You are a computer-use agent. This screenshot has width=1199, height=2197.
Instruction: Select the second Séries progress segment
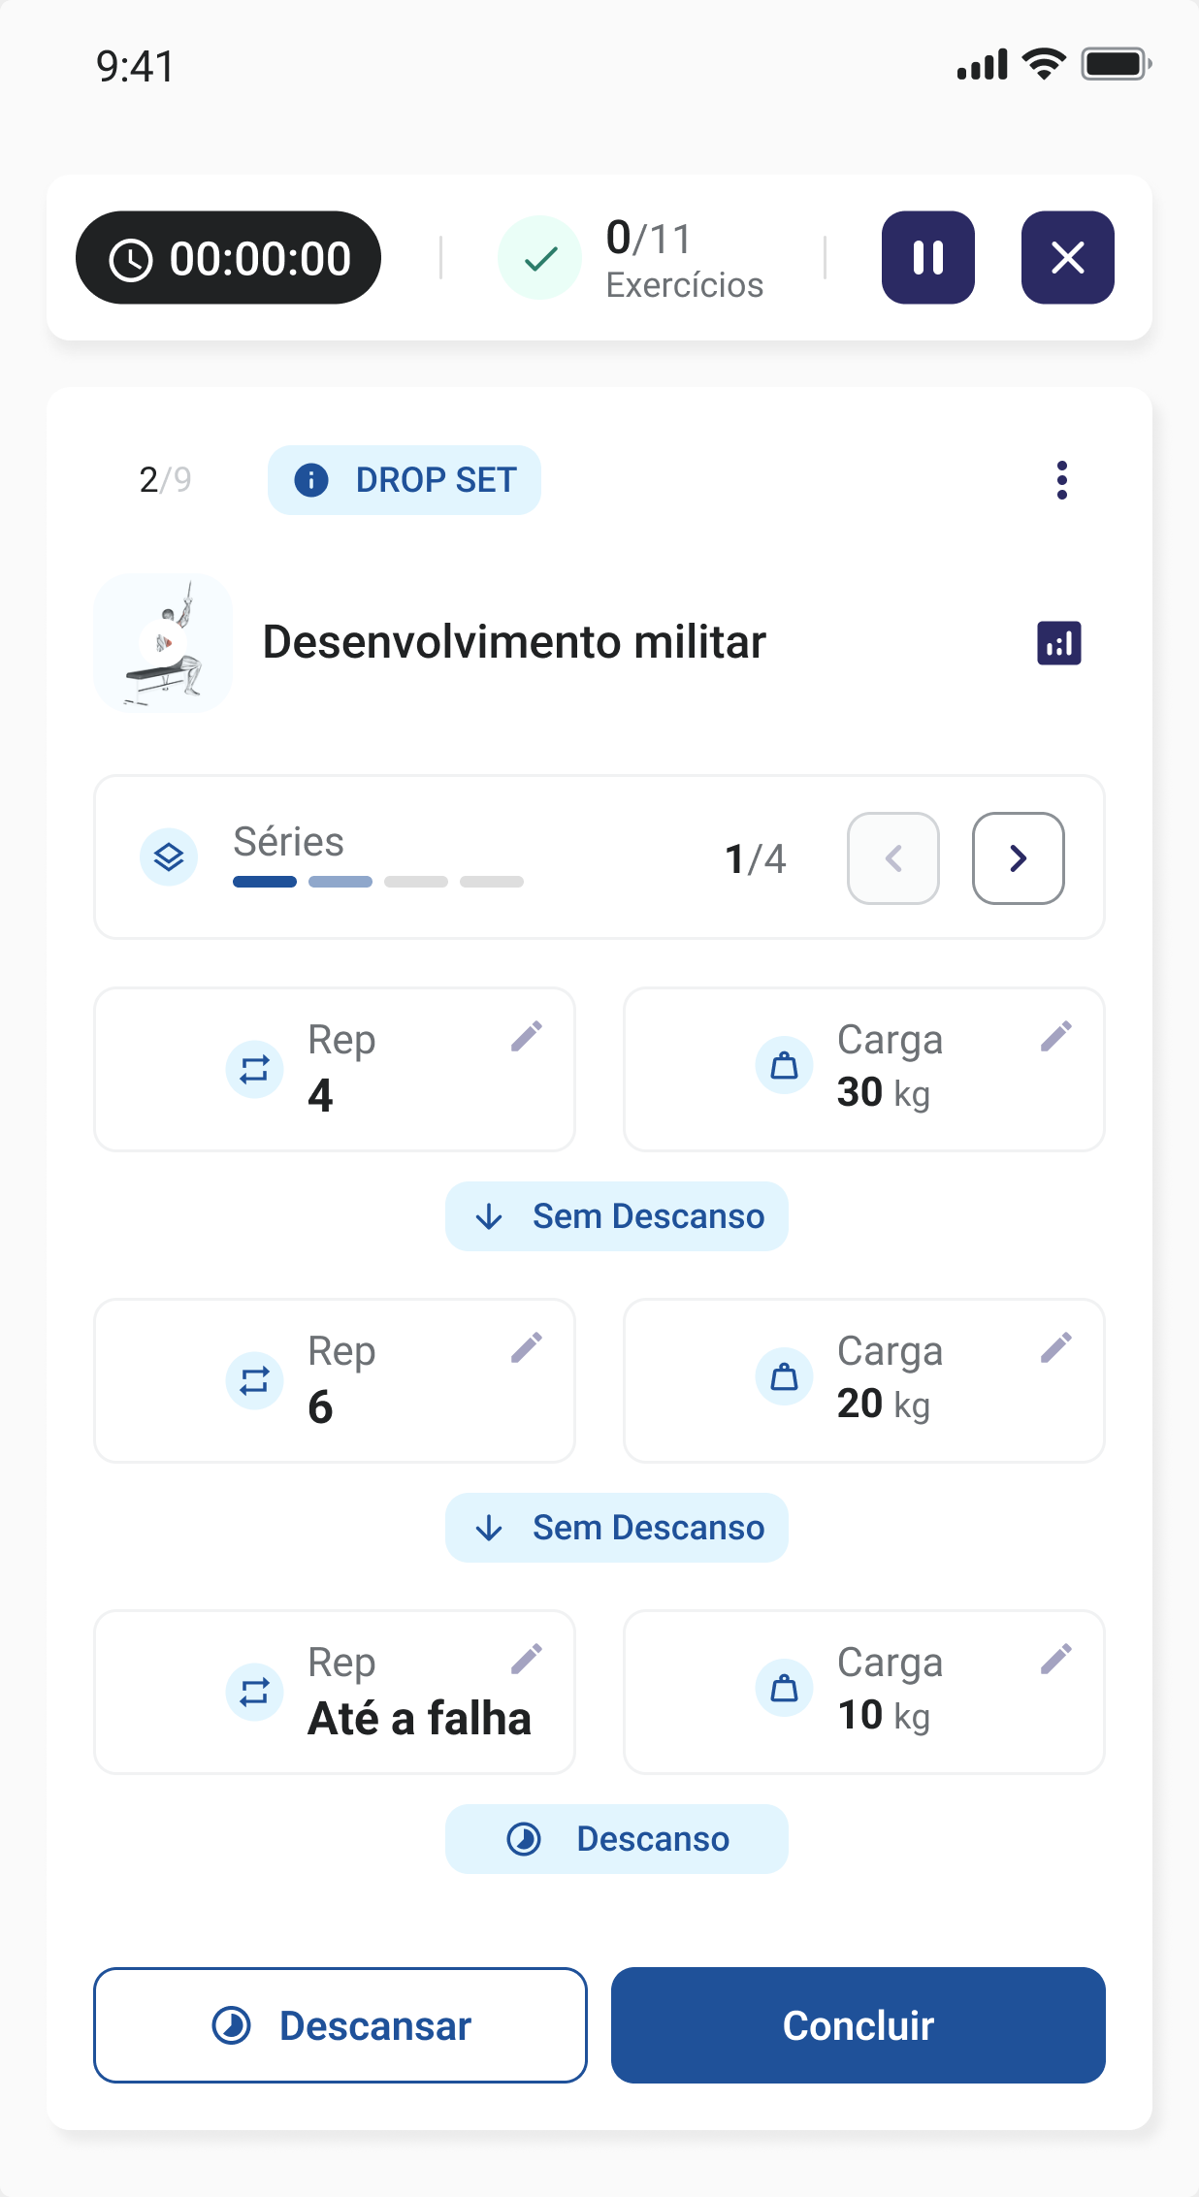tap(340, 882)
